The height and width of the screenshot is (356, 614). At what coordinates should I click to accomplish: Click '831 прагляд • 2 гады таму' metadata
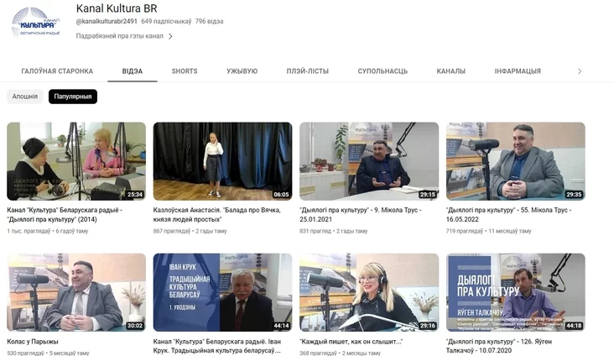334,232
